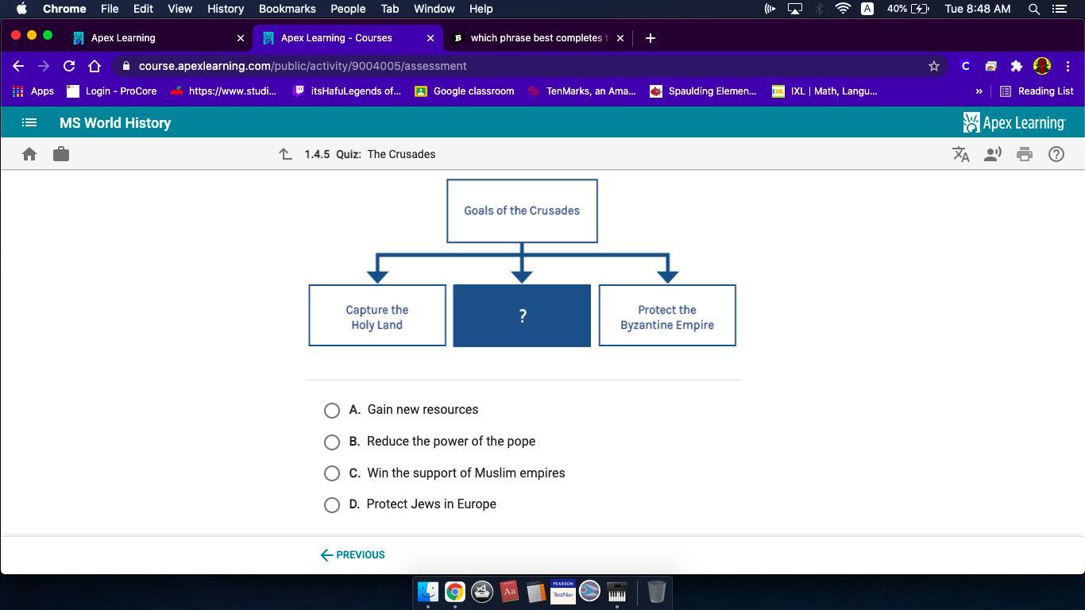Open the itsHafuLegends Twitch bookmark
Image resolution: width=1085 pixels, height=610 pixels.
tap(347, 91)
